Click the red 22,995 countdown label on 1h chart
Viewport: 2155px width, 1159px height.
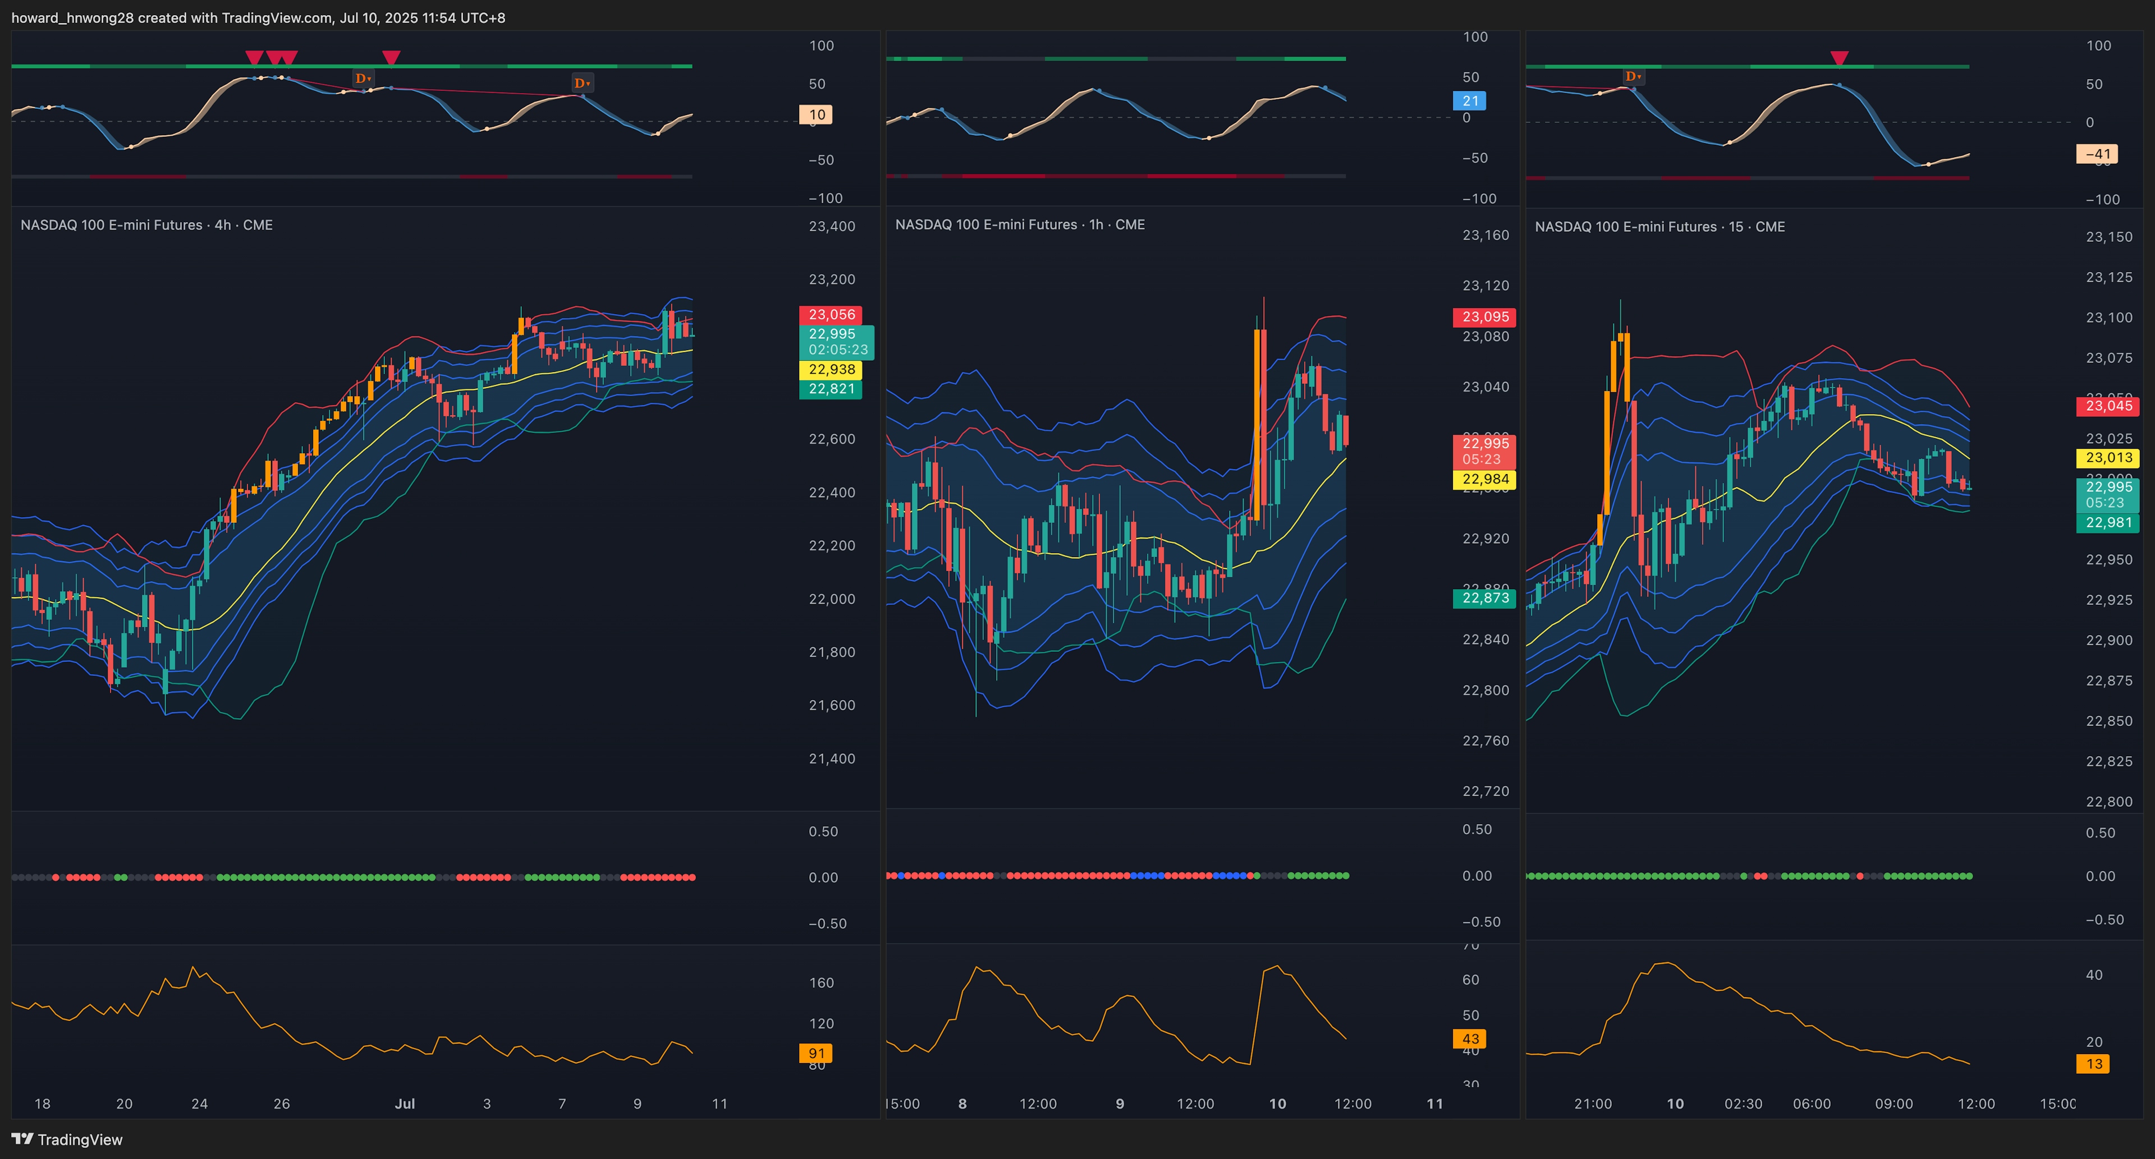(1485, 452)
